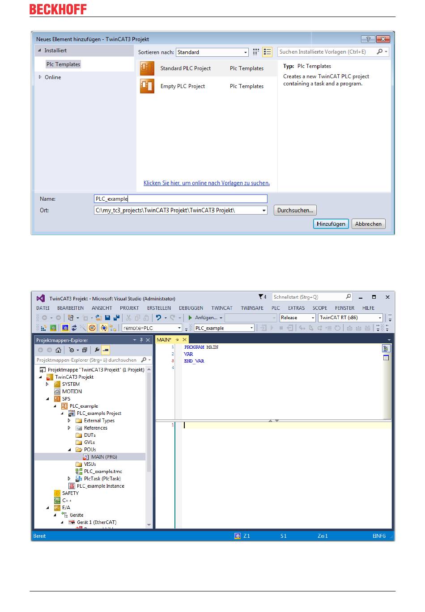Screen dimensions: 425x612
Task: Open the Ort path dropdown
Action: tap(264, 210)
